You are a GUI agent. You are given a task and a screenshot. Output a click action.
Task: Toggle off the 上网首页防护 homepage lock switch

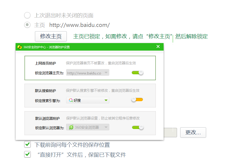pos(137,73)
